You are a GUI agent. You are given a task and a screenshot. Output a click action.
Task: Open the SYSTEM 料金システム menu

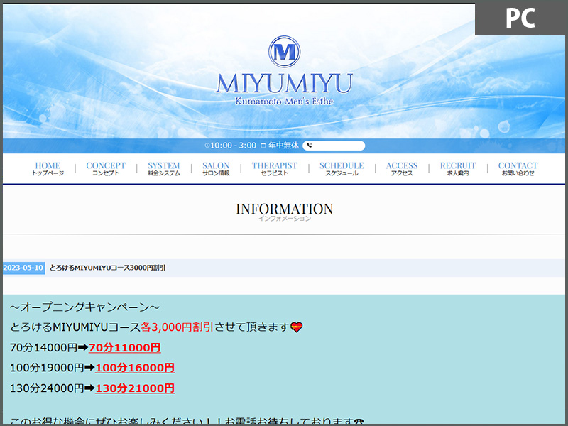tap(164, 169)
